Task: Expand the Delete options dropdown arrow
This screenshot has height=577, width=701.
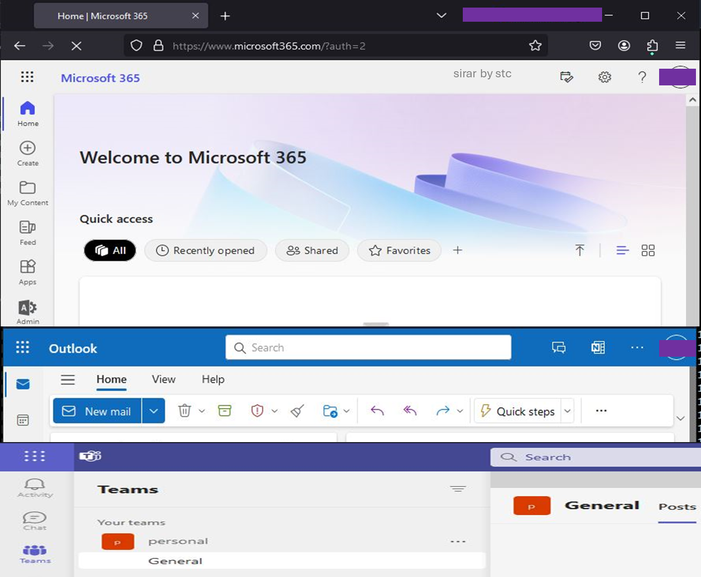Action: tap(202, 411)
